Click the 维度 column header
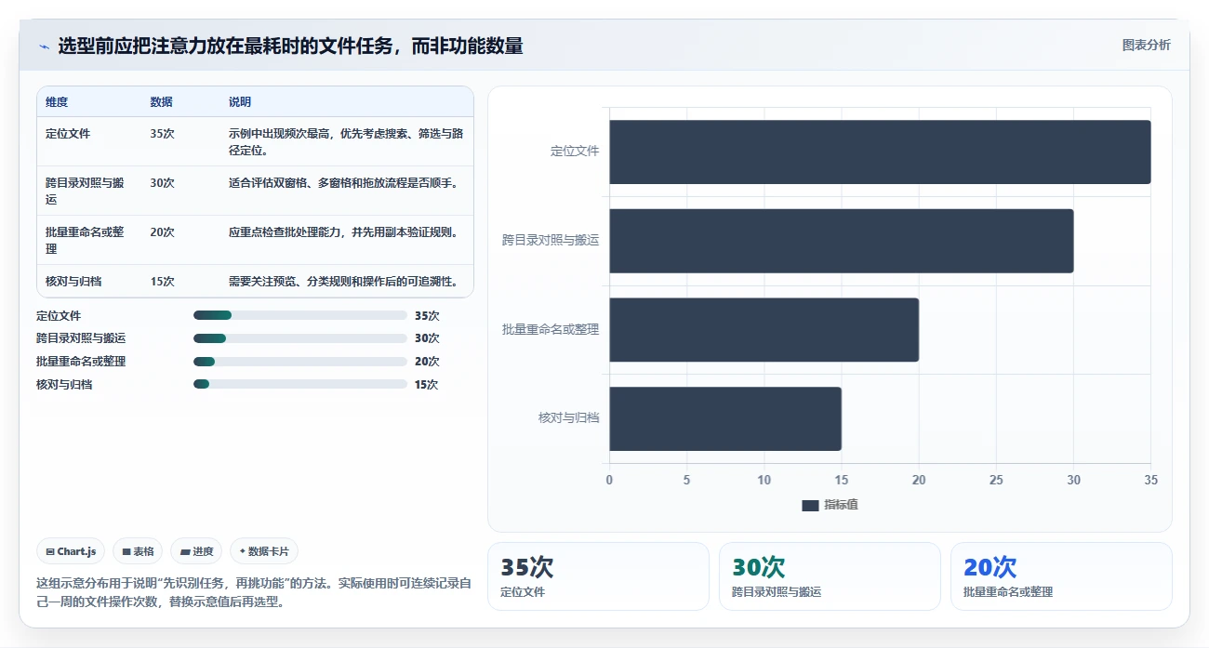This screenshot has height=648, width=1209. (x=57, y=102)
